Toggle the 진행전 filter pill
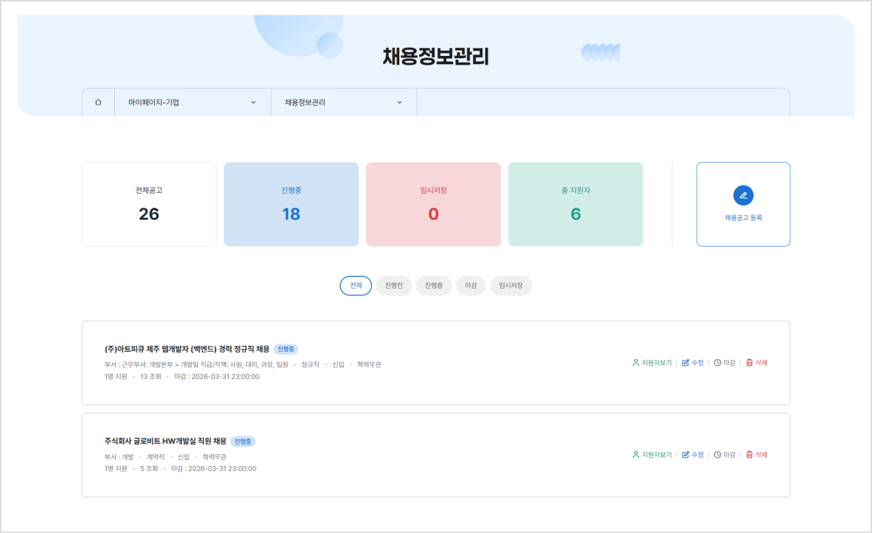The width and height of the screenshot is (872, 533). pyautogui.click(x=393, y=286)
